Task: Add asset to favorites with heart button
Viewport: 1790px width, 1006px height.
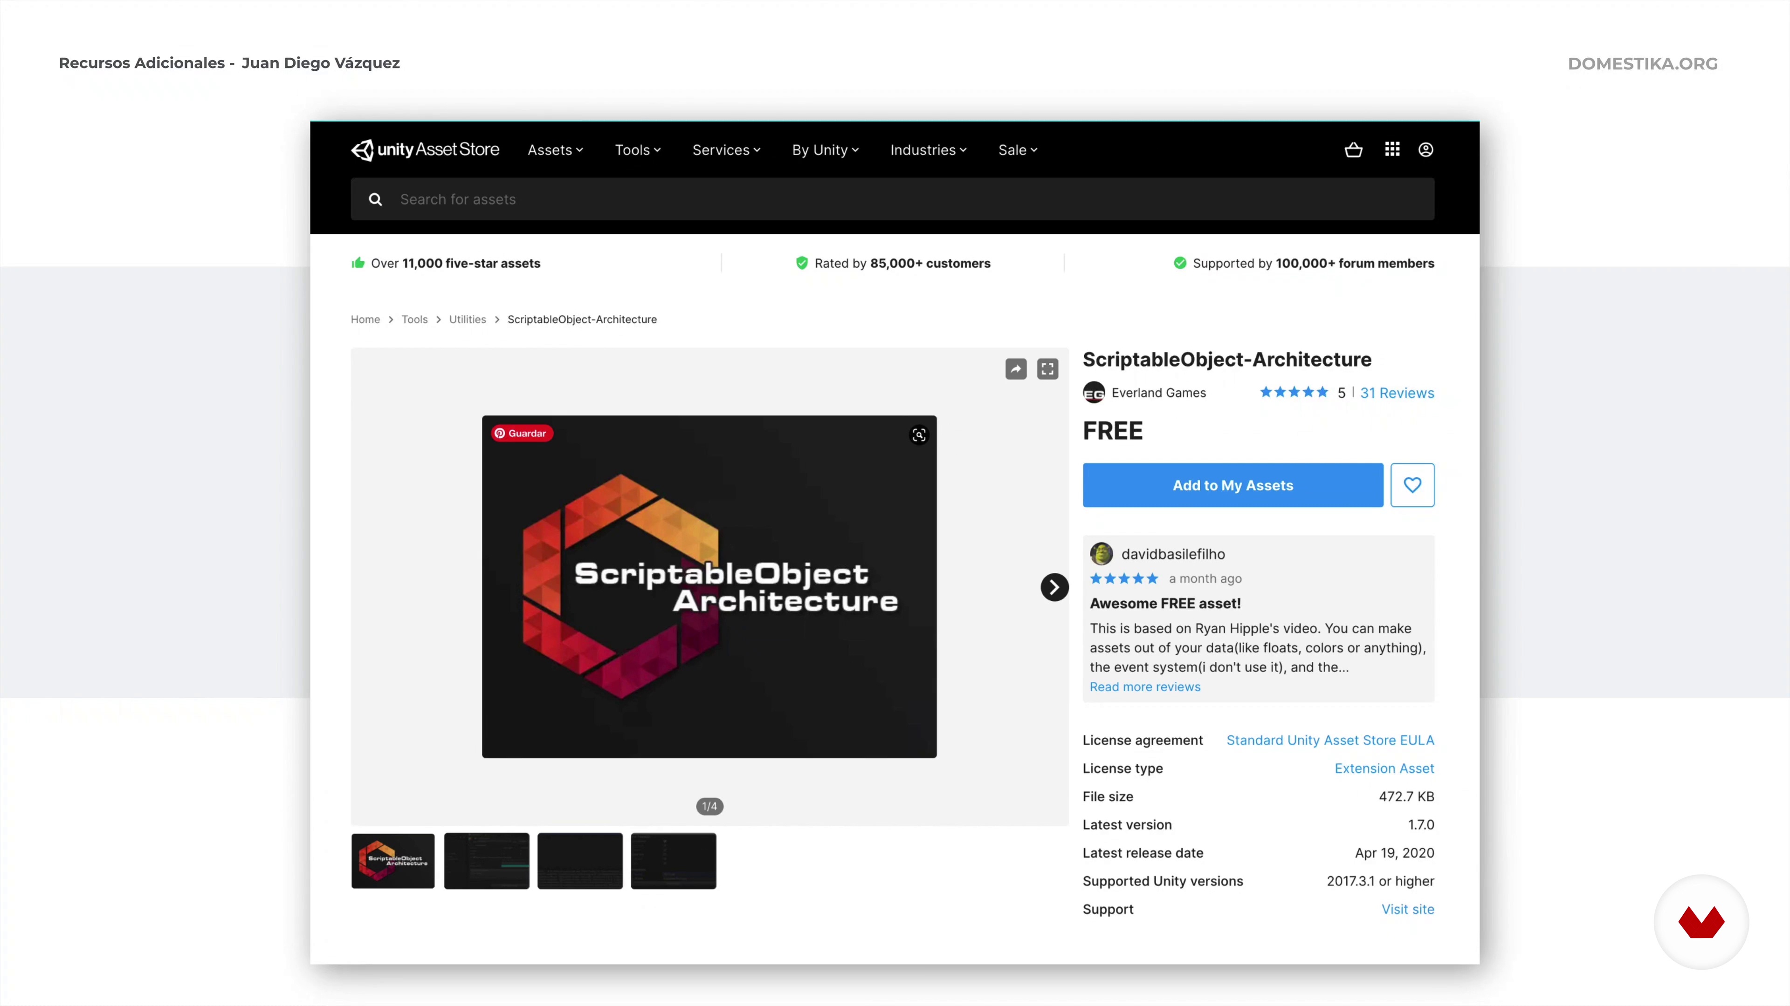Action: (x=1412, y=484)
